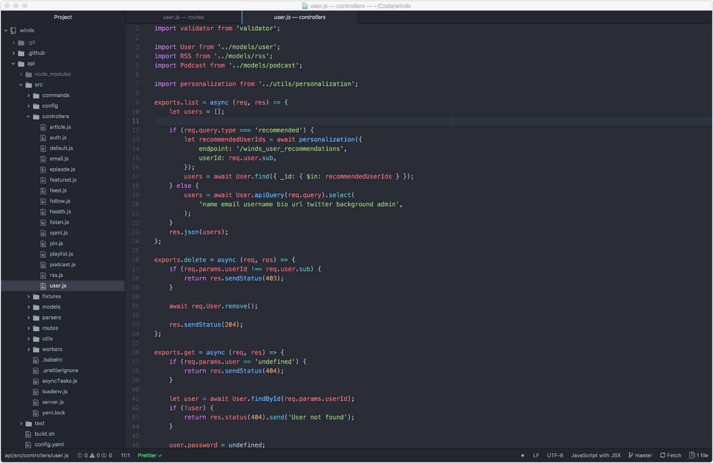Select the user.js — controllers tab
This screenshot has height=463, width=713.
point(299,17)
